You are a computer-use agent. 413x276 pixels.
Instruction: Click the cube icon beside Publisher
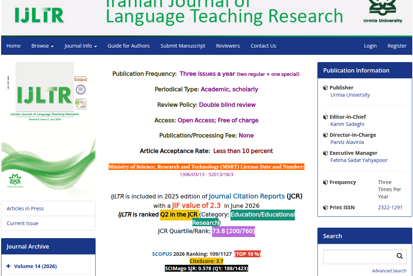[326, 88]
